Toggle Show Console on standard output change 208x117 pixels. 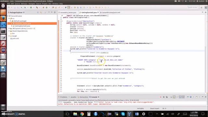coord(180,97)
